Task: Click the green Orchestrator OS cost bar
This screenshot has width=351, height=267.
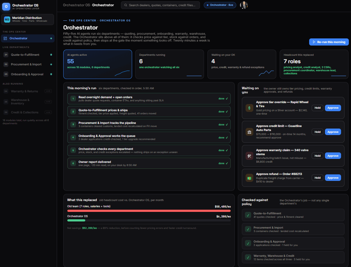Action: click(76, 221)
